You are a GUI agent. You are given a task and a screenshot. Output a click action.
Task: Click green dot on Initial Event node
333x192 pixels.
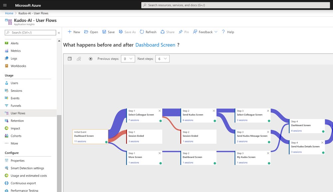click(107, 142)
